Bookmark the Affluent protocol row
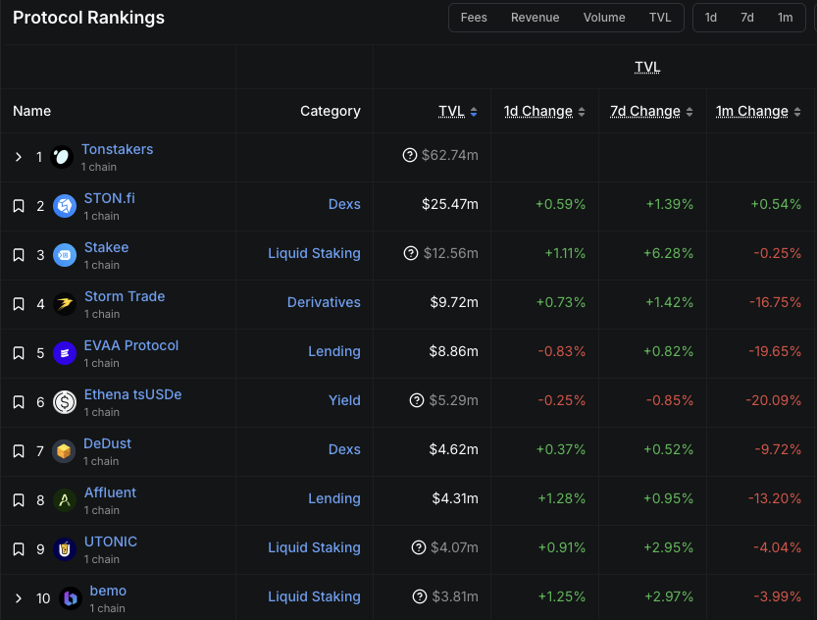The image size is (817, 620). coord(19,500)
